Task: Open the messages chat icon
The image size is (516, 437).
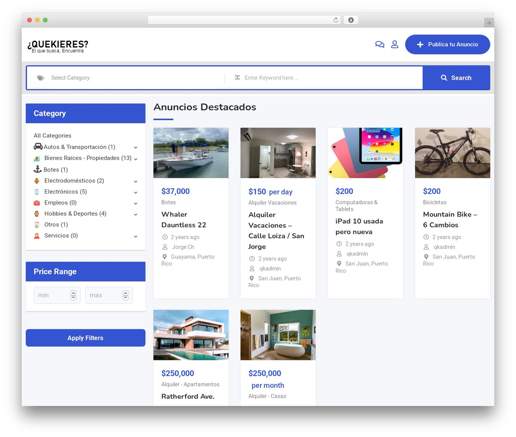Action: click(x=379, y=44)
